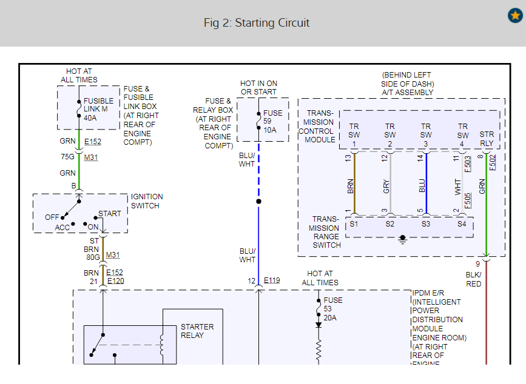Open the E120 connector link
526x384 pixels.
coord(115,281)
